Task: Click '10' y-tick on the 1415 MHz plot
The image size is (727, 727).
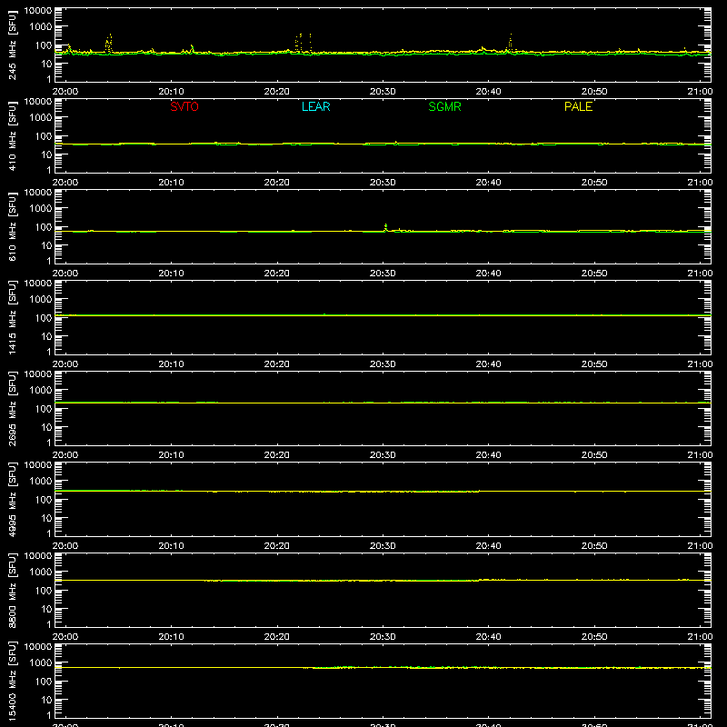Action: tap(46, 336)
